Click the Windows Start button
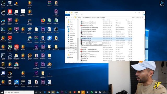Screen dimensions: 167x94 tap(2, 92)
